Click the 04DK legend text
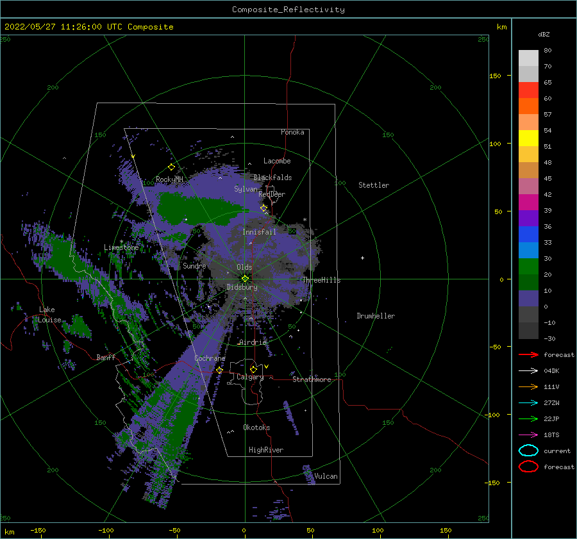 (551, 371)
